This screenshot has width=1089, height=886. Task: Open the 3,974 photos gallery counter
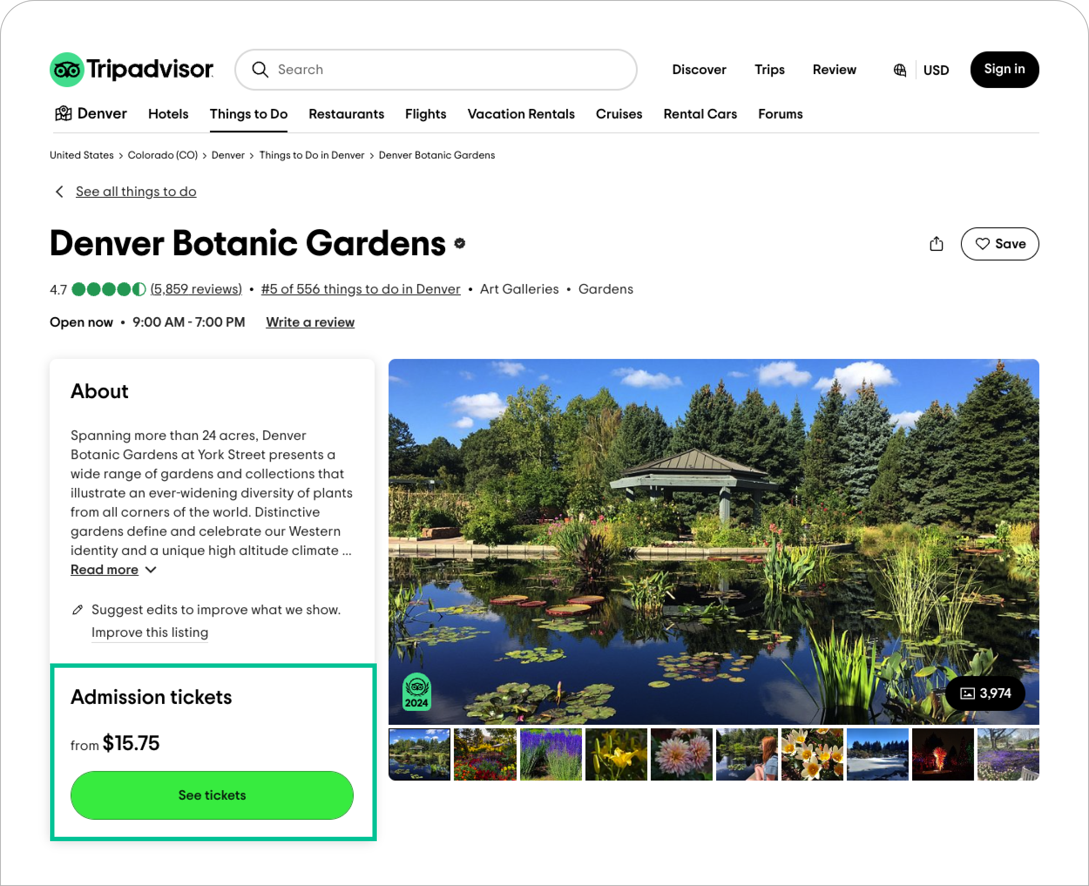(x=985, y=693)
